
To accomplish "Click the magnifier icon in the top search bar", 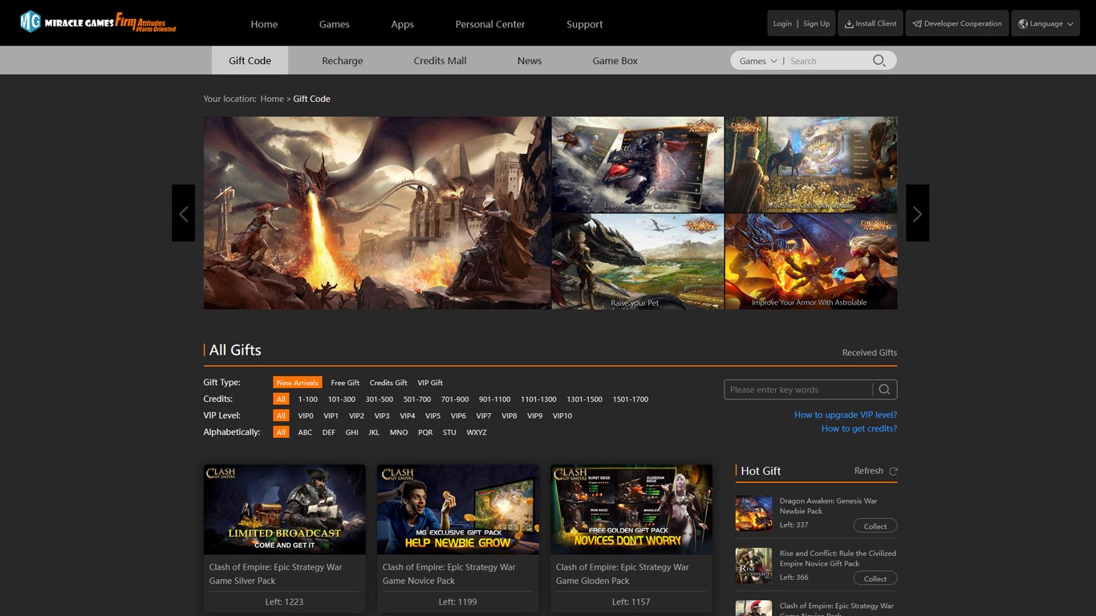I will [879, 61].
